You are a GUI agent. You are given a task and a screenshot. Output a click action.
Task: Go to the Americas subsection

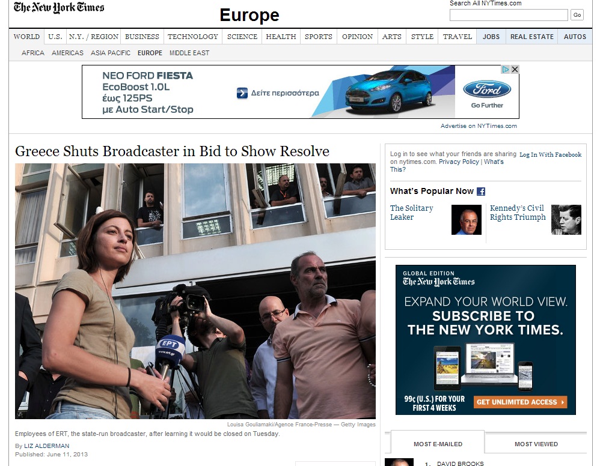67,53
